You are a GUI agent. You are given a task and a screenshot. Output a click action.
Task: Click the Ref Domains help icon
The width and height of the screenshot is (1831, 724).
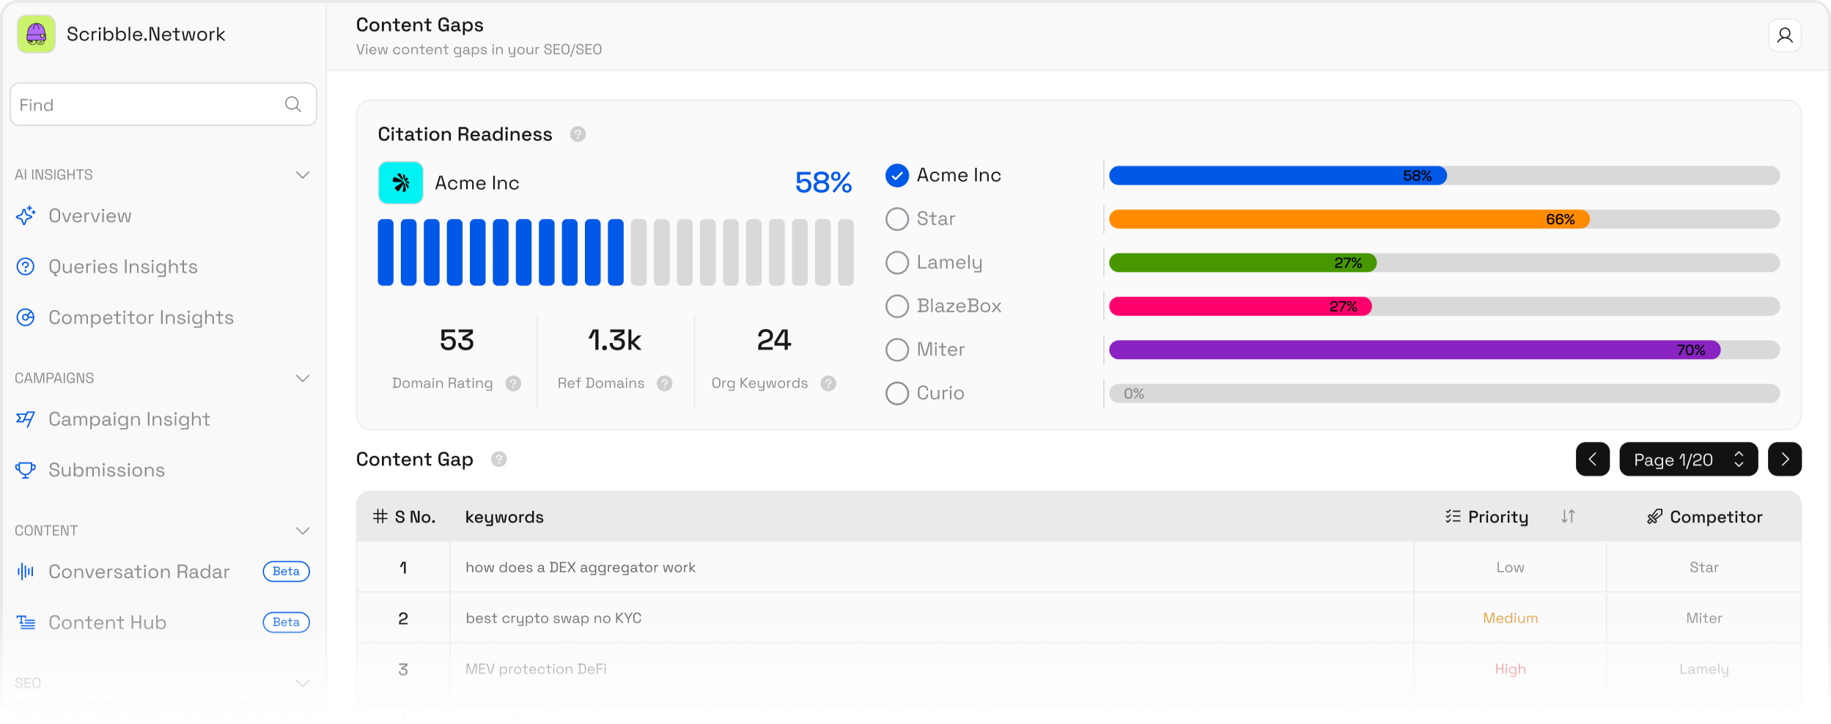[x=665, y=383]
